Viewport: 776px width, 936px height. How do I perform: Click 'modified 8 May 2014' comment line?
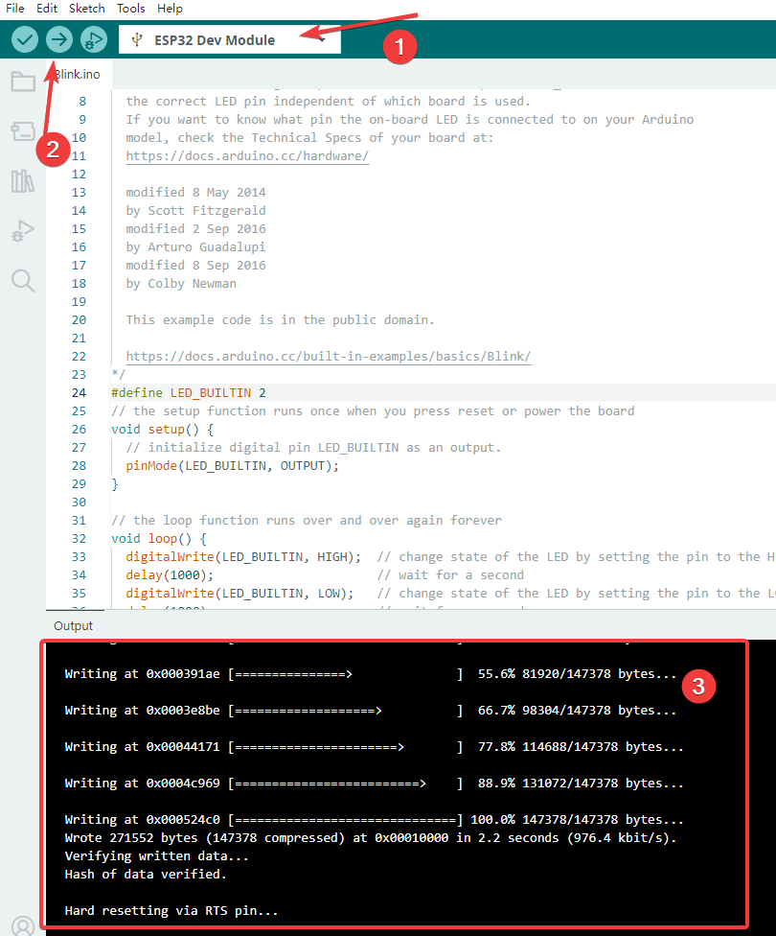195,192
